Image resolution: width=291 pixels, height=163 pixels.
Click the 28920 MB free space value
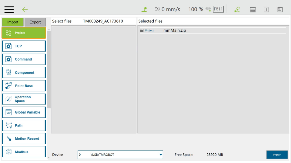215,155
